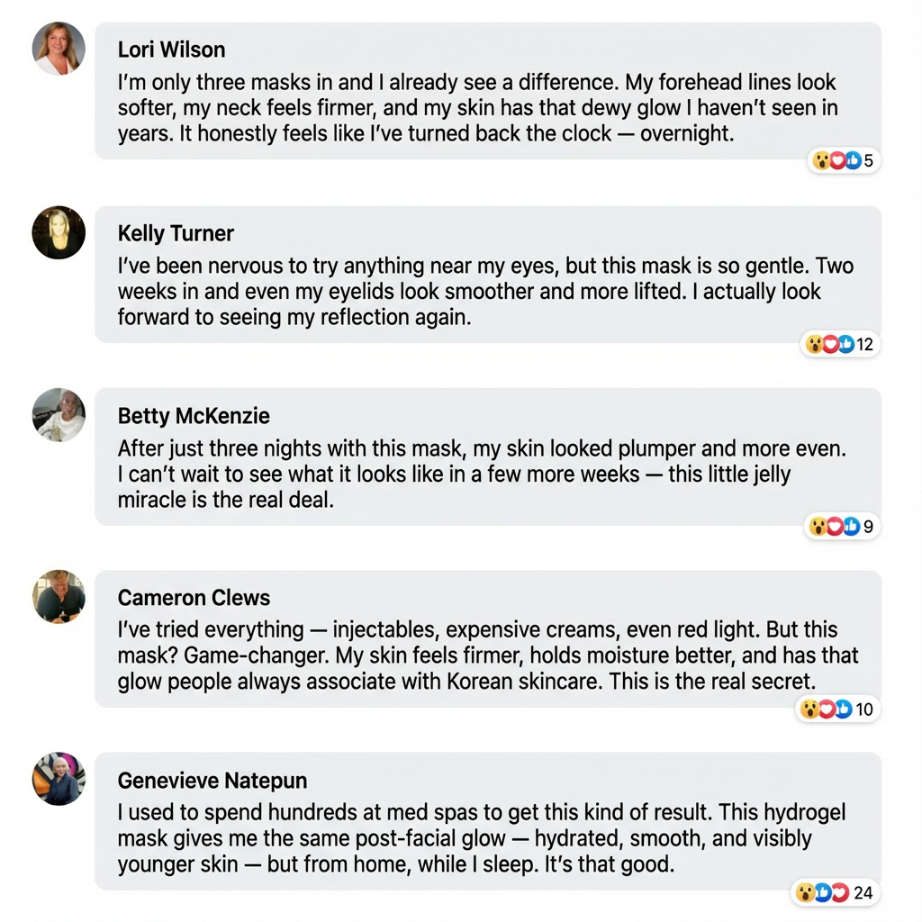Open Kelly Turner's profile picture
Viewport: 922px width, 922px height.
(59, 232)
